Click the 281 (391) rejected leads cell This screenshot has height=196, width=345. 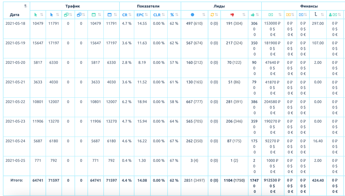click(234, 102)
